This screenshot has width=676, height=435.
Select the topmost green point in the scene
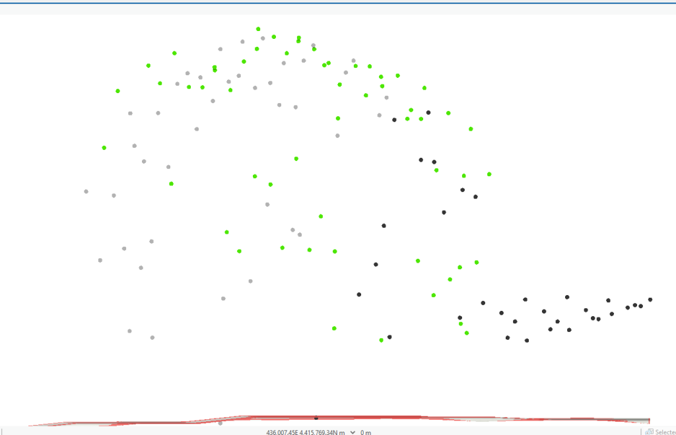257,29
